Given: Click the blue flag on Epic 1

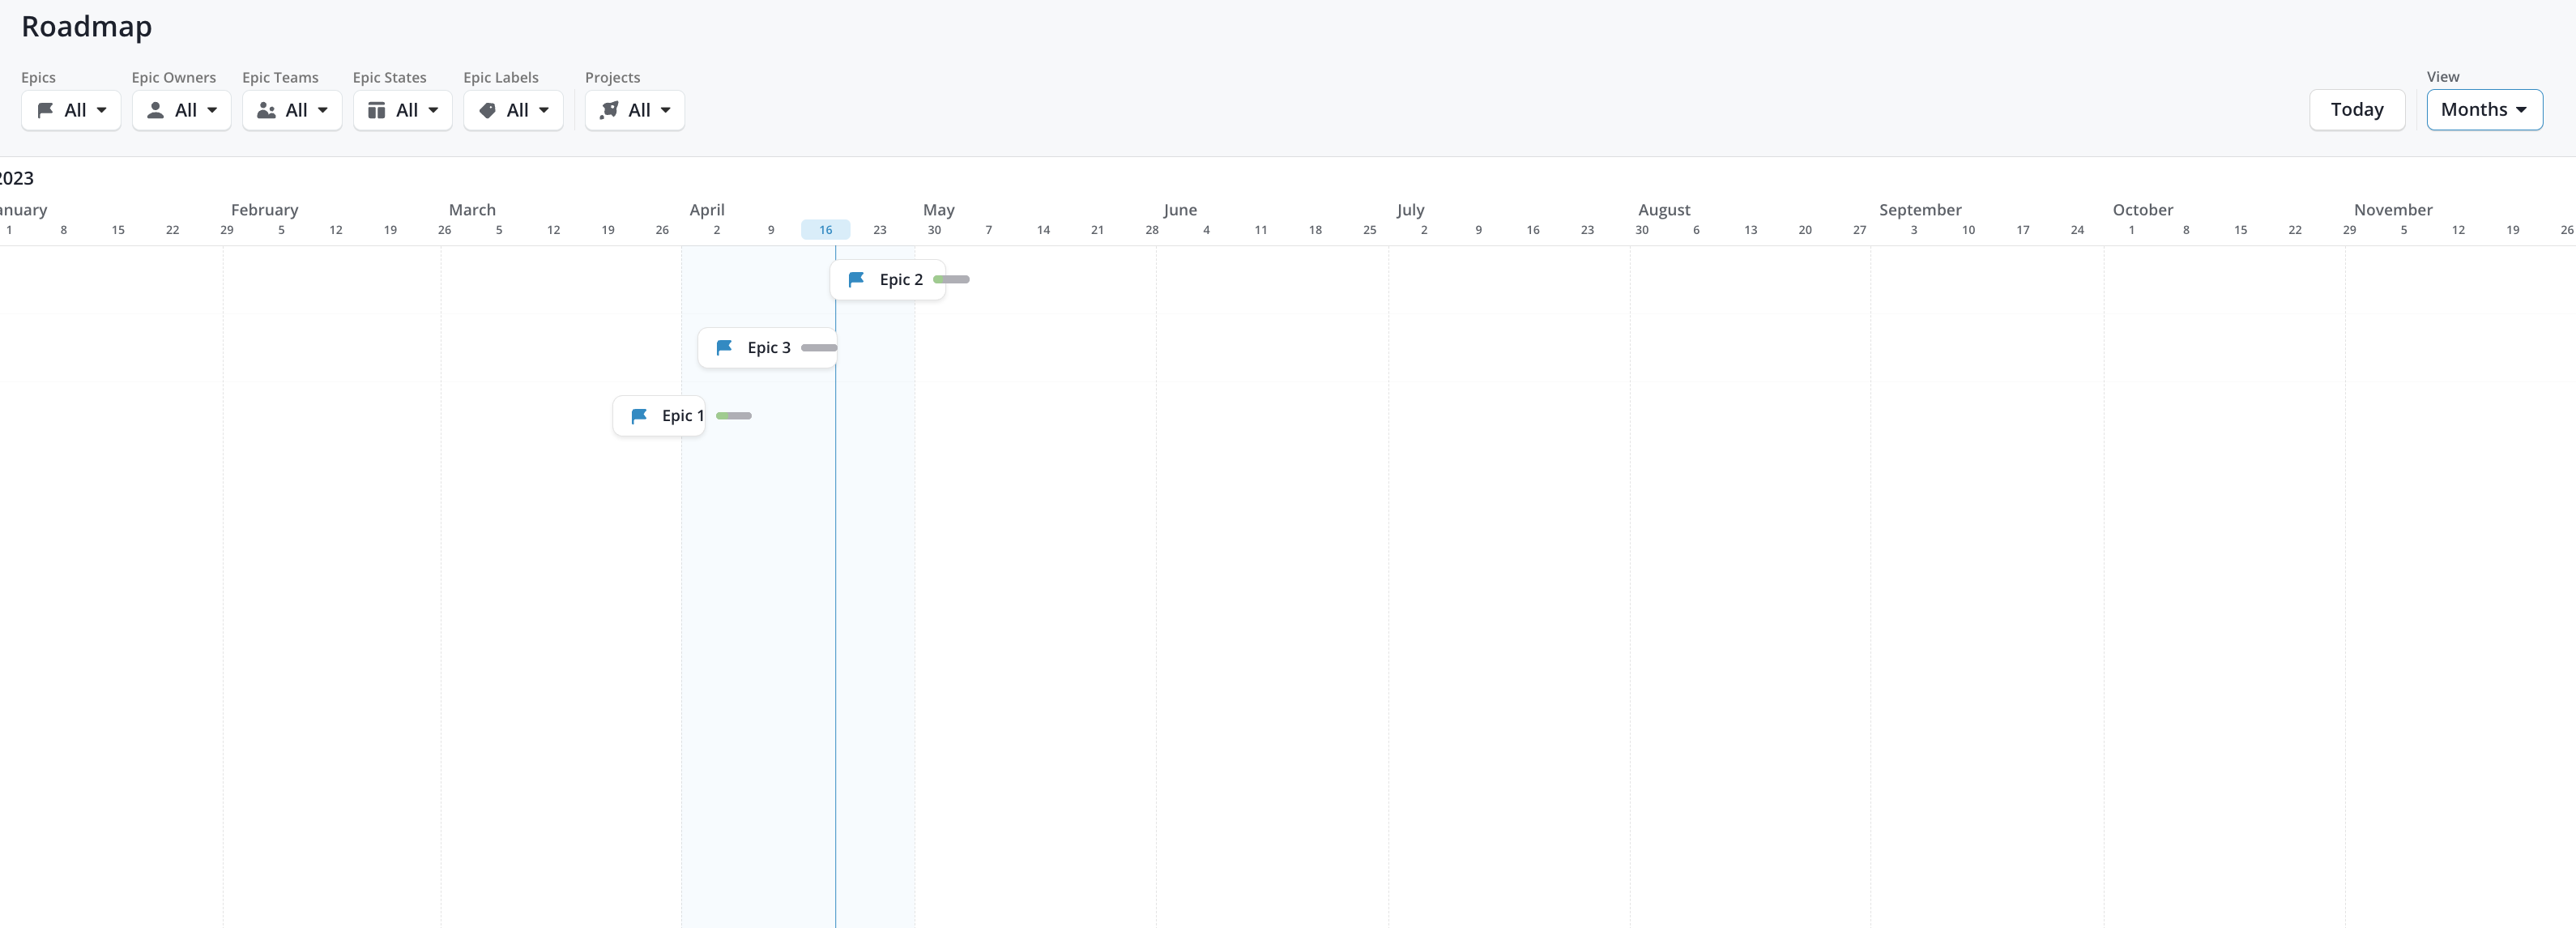Looking at the screenshot, I should pos(639,416).
